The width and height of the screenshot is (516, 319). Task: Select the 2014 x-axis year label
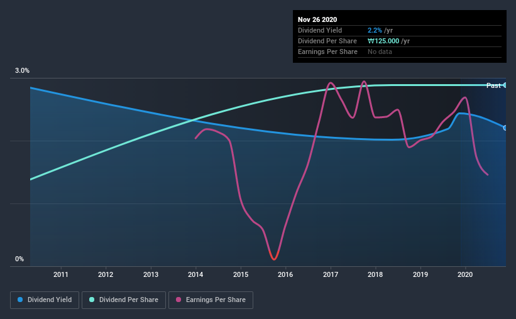pyautogui.click(x=195, y=274)
